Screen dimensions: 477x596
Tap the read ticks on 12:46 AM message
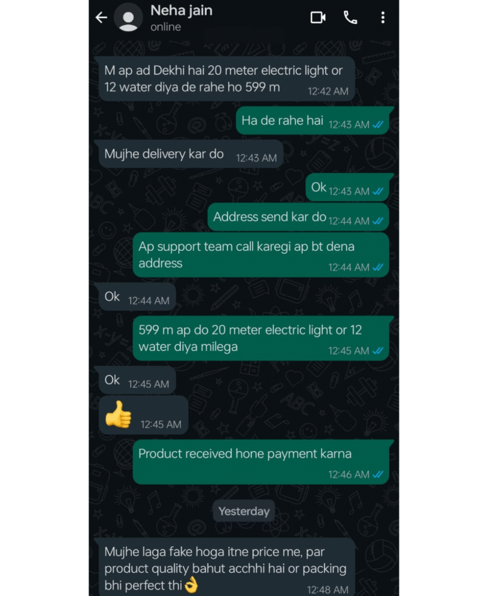(378, 474)
